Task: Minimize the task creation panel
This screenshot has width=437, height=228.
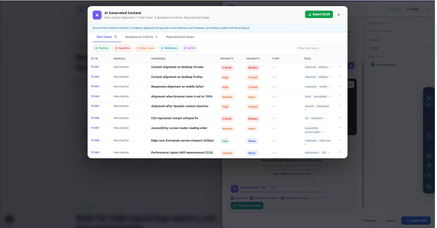Action: [x=368, y=221]
